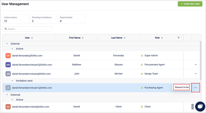Click the search magnifier icon
This screenshot has height=113, width=206.
click(x=6, y=29)
